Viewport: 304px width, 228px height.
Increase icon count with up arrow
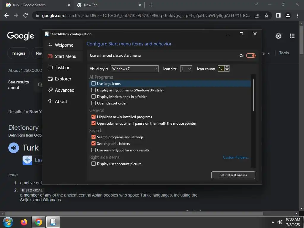tap(227, 67)
